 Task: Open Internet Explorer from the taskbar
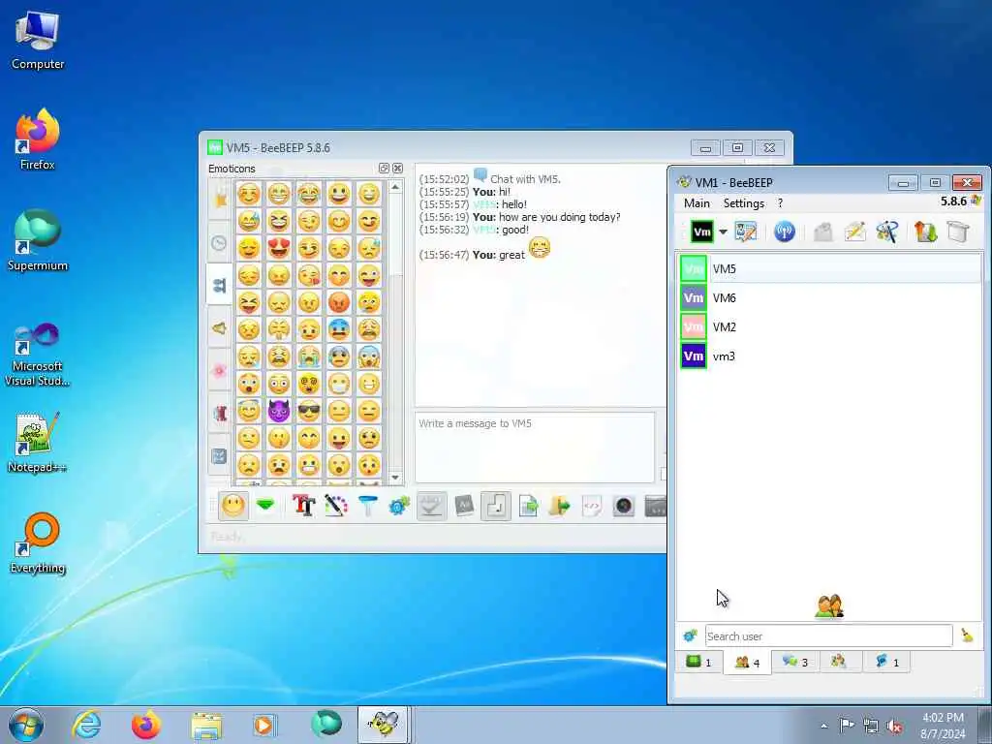click(86, 725)
